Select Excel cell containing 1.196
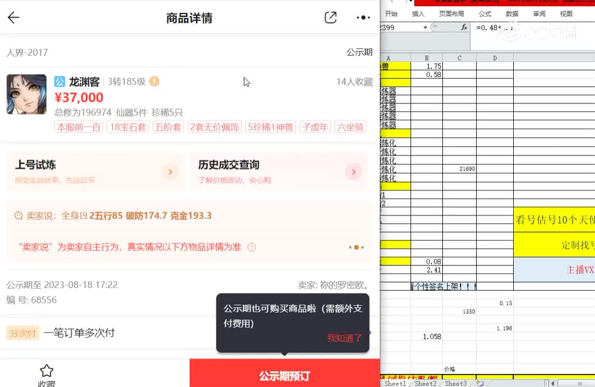Image resolution: width=595 pixels, height=387 pixels. tap(495, 328)
